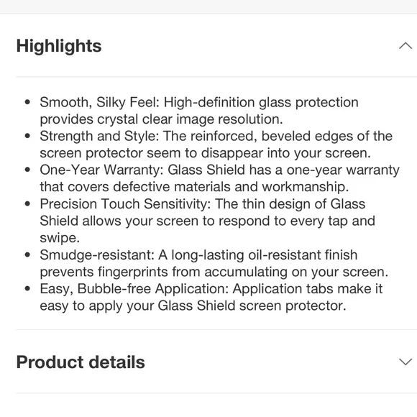Click the One-Year Warranty bullet text
The image size is (417, 417).
click(220, 178)
